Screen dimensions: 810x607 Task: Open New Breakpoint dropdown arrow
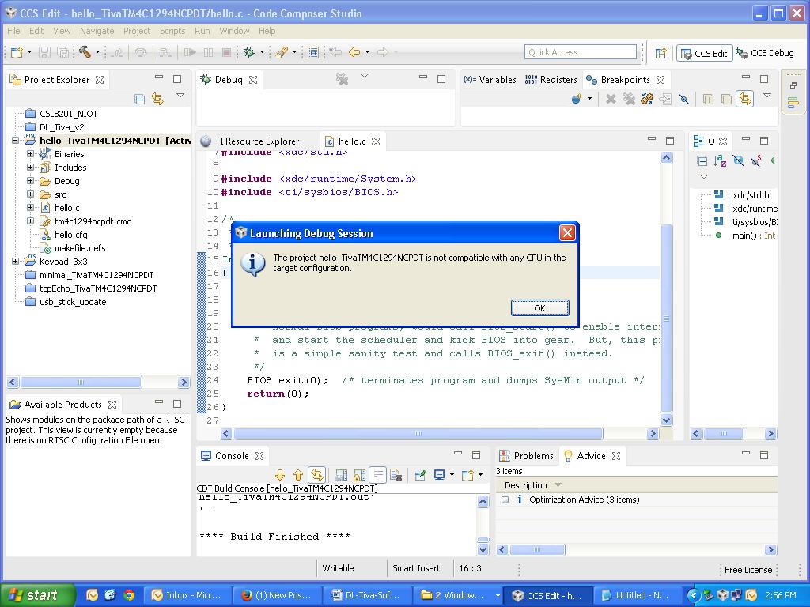[x=589, y=99]
